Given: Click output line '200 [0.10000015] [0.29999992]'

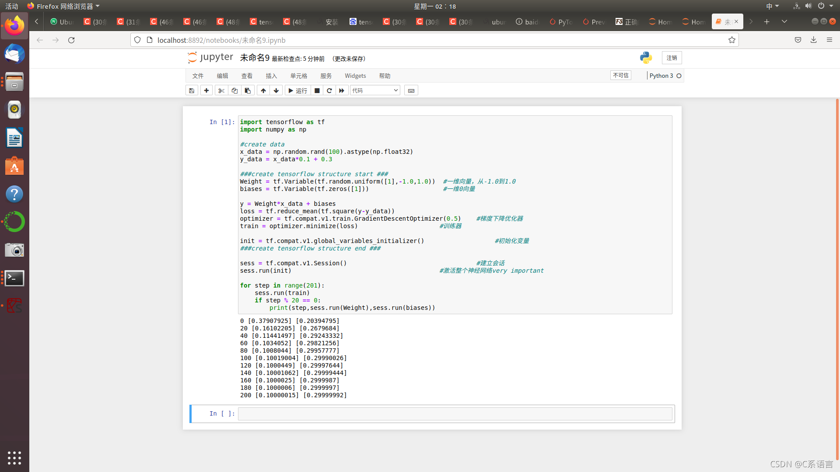Looking at the screenshot, I should pos(293,395).
